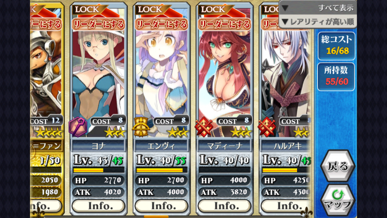Tap the 戻る hexagon back button
This screenshot has width=387, height=218.
pyautogui.click(x=338, y=166)
